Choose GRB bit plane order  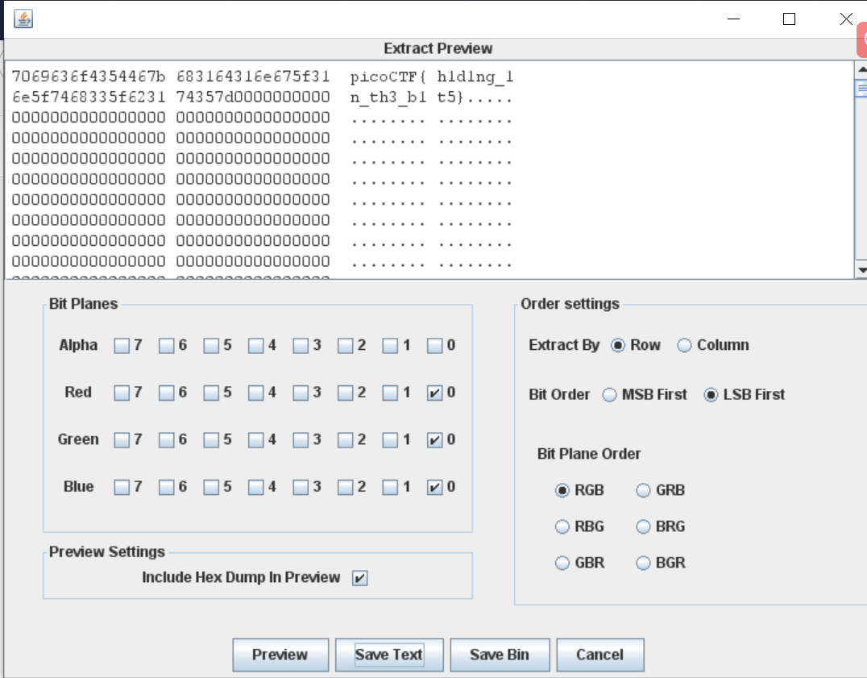click(643, 490)
